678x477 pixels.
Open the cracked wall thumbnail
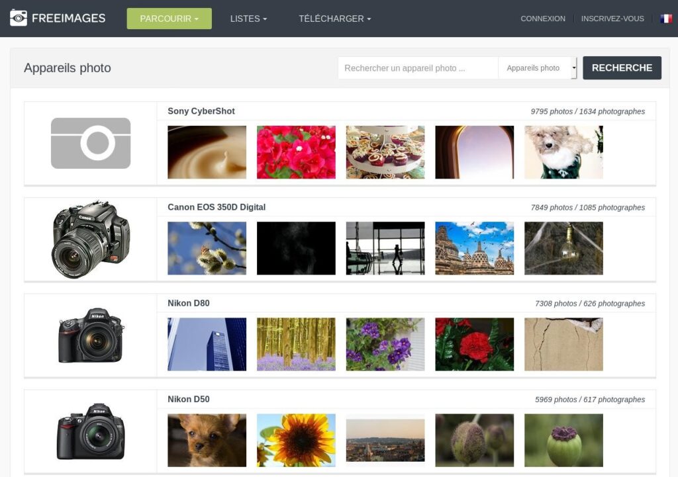(563, 344)
